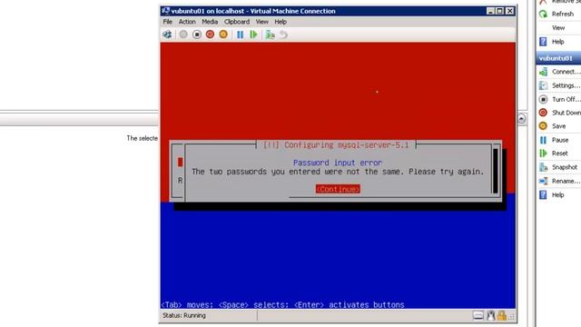Click Pause in the Actions pane

pyautogui.click(x=560, y=140)
